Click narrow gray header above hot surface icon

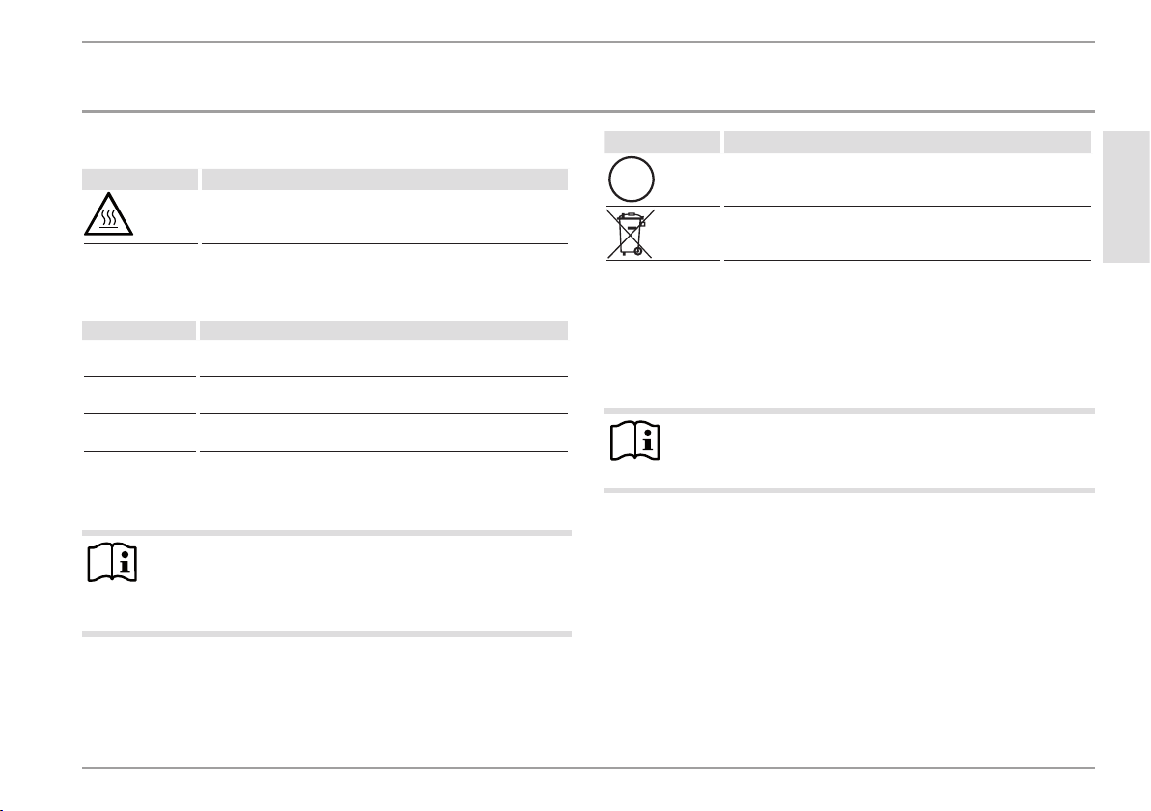pos(139,180)
